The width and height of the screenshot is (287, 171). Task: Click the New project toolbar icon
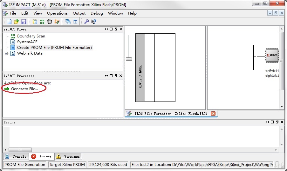pyautogui.click(x=9, y=22)
